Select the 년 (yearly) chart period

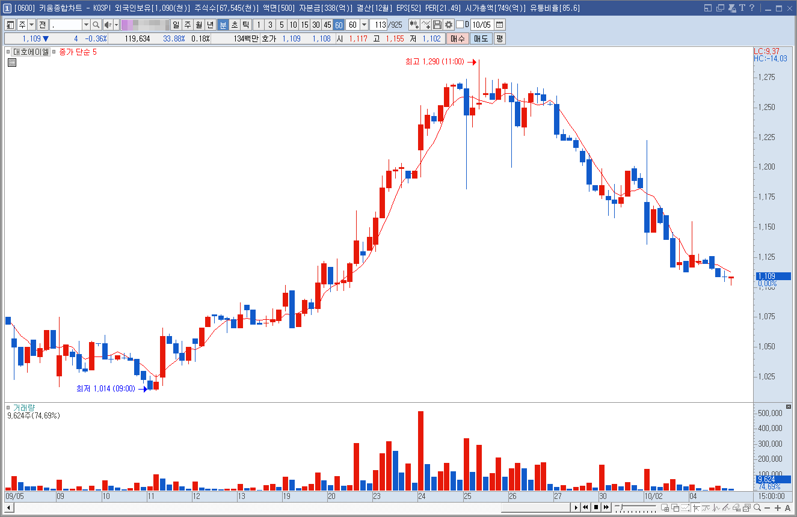click(x=210, y=25)
